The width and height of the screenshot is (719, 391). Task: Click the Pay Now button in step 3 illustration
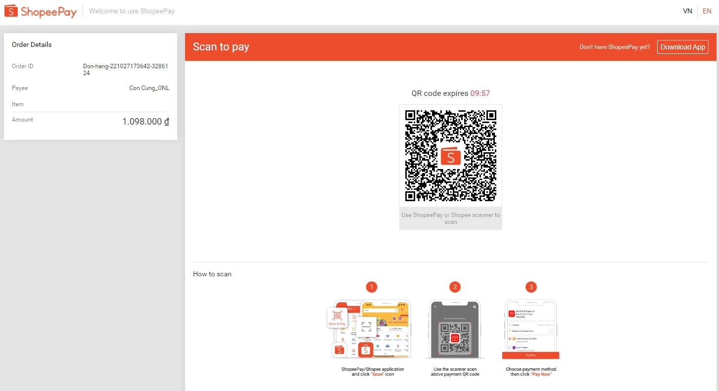530,355
